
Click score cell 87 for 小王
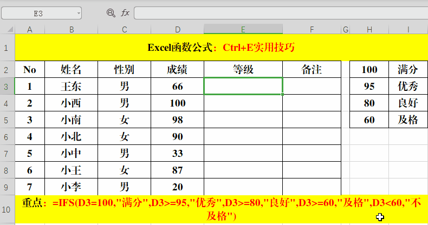coord(177,170)
